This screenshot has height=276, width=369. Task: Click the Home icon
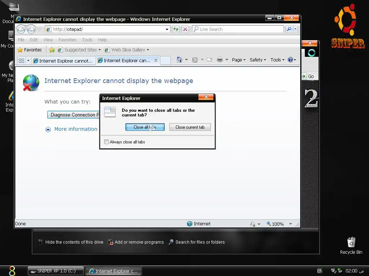pyautogui.click(x=179, y=60)
